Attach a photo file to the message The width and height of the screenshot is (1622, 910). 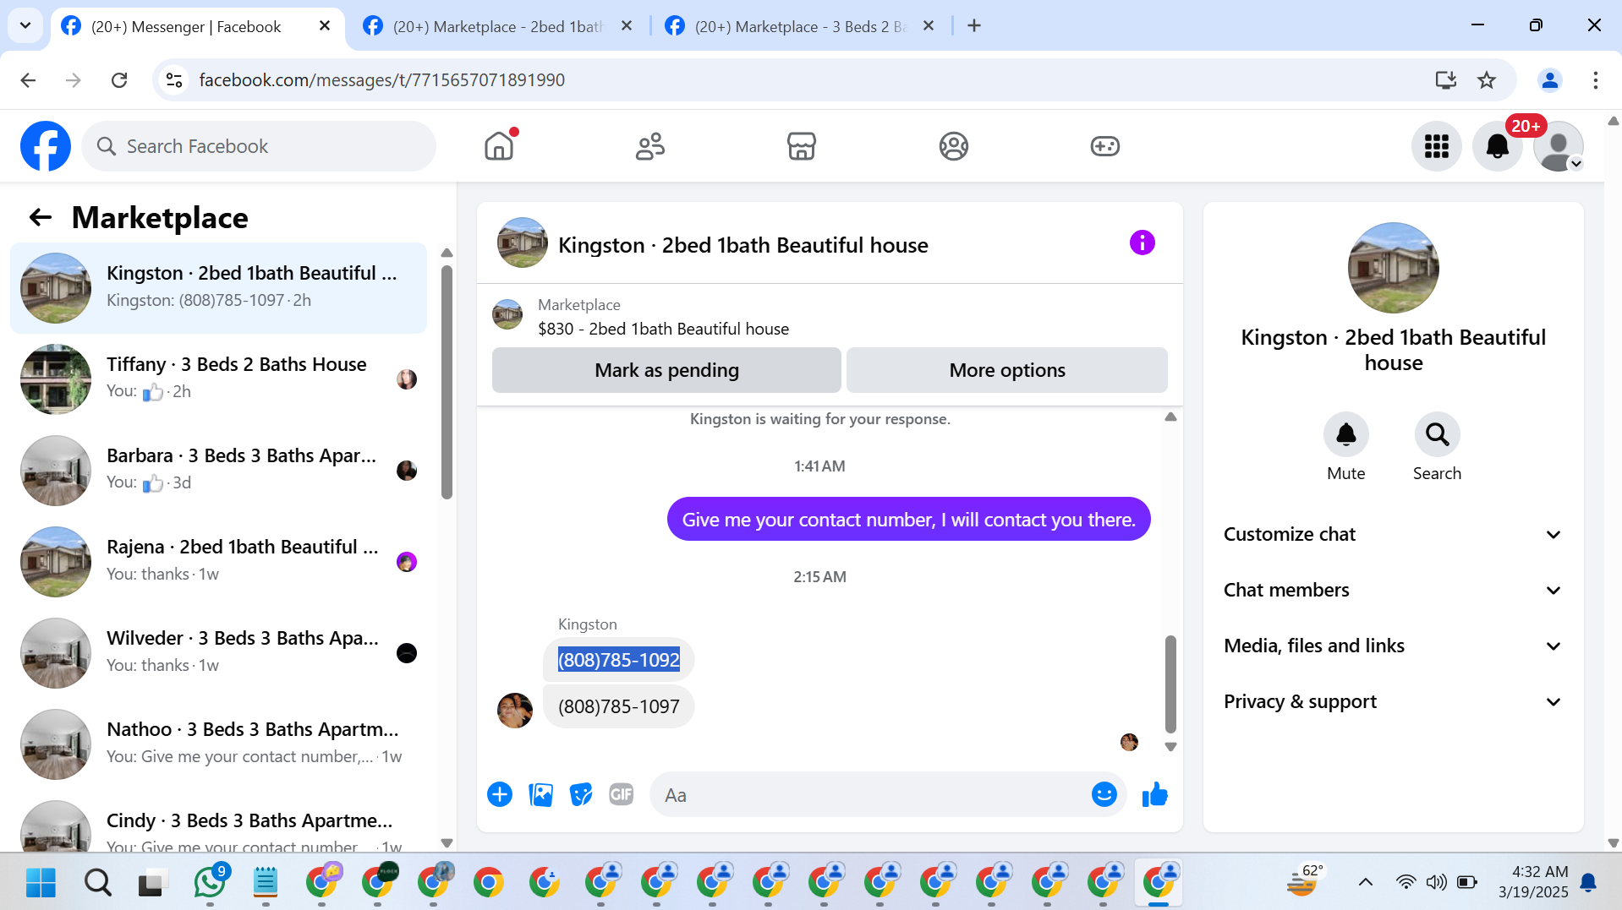pos(540,794)
